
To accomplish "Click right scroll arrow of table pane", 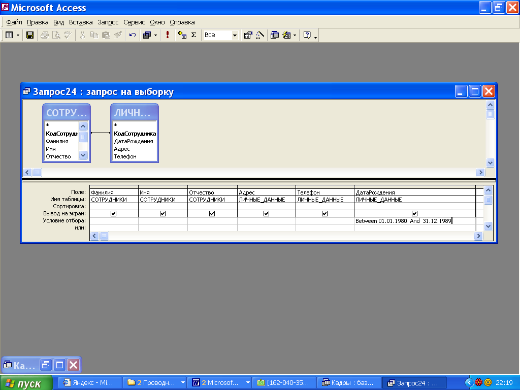I will (480, 173).
